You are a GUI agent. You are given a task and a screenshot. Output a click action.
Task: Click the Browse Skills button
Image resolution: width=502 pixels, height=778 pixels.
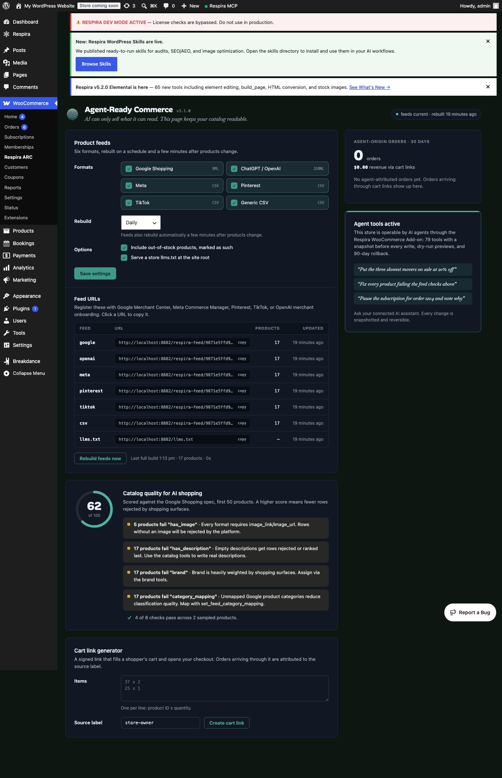tap(96, 64)
